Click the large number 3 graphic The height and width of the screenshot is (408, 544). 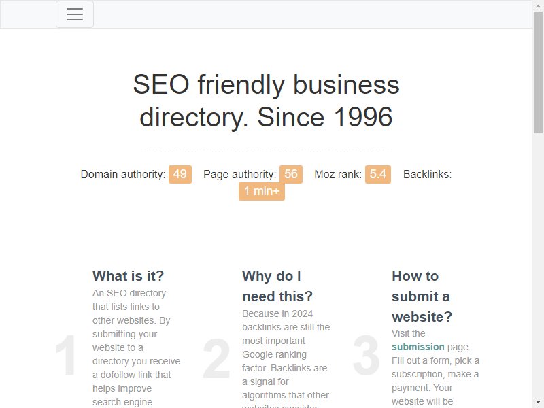366,355
